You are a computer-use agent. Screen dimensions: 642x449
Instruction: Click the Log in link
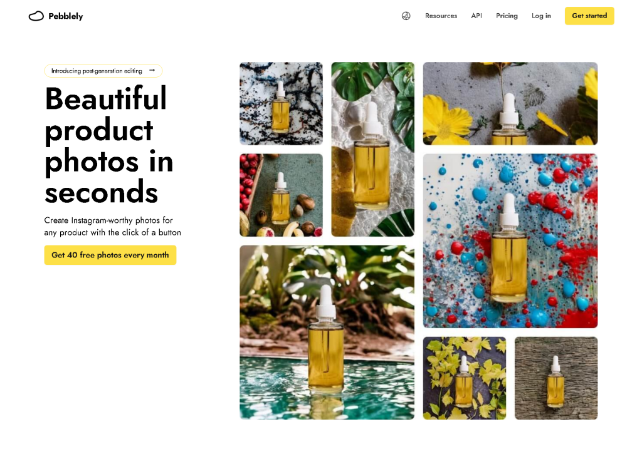(541, 16)
